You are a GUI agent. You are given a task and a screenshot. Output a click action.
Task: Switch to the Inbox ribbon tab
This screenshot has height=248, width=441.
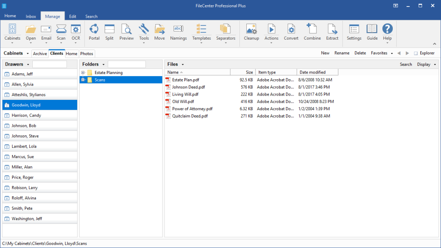click(31, 16)
